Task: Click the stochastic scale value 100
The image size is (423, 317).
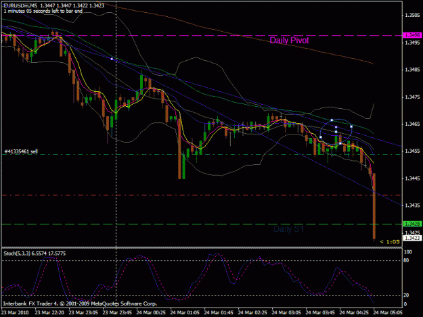Action: (x=408, y=252)
